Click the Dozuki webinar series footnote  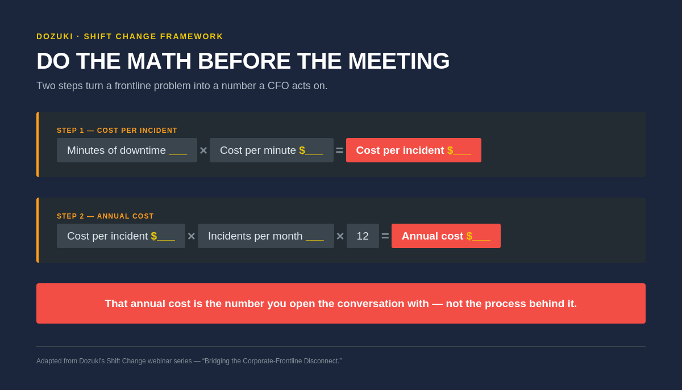[x=189, y=361]
